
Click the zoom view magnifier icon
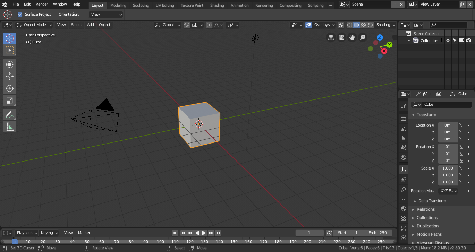[363, 37]
